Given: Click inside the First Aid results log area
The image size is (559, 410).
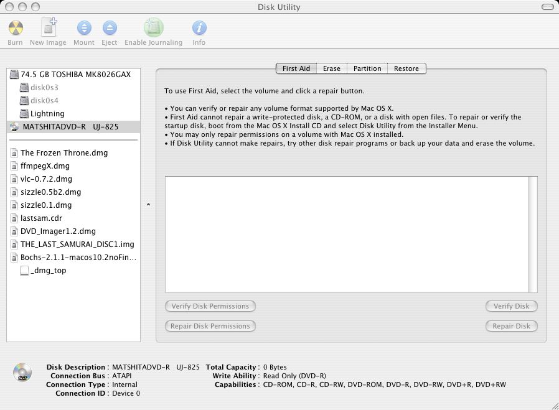Looking at the screenshot, I should tap(347, 235).
